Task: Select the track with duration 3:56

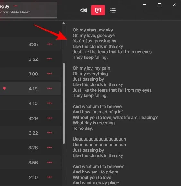Action: pyautogui.click(x=31, y=163)
